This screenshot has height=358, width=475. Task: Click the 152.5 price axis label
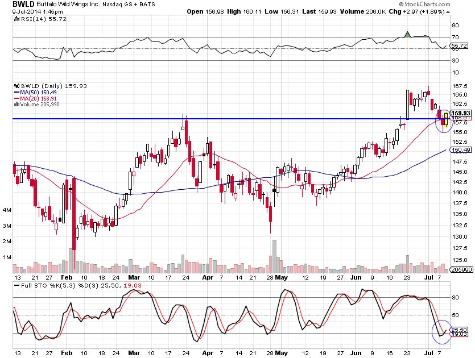[x=460, y=142]
